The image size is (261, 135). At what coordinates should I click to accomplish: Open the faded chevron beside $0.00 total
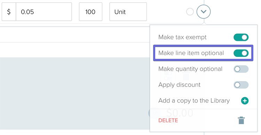pyautogui.click(x=154, y=113)
